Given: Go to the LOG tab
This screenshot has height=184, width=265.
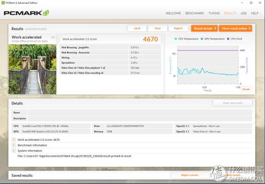Looking at the screenshot, I should click(243, 13).
